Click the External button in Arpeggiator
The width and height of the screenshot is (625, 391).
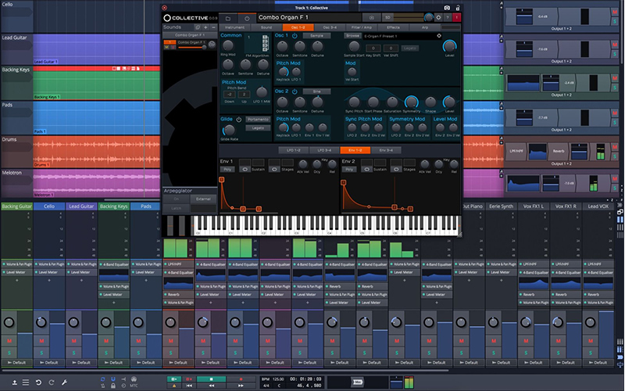click(203, 199)
